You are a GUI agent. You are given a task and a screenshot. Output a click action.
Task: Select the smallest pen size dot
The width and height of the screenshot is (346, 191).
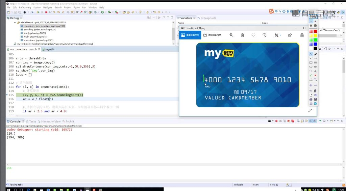tap(311, 21)
